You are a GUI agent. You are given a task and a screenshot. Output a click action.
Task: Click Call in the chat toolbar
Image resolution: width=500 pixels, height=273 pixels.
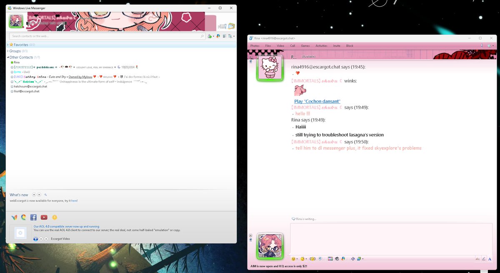[x=292, y=46]
